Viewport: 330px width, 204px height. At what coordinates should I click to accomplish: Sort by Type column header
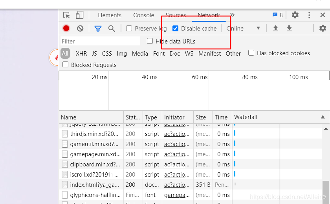coord(152,117)
